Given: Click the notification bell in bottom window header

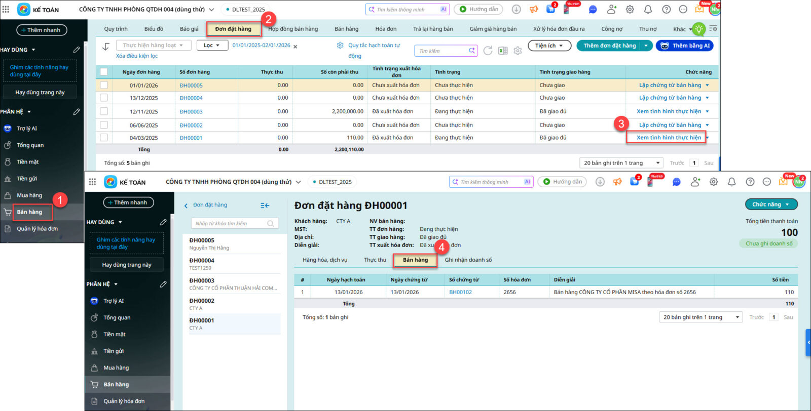Looking at the screenshot, I should pyautogui.click(x=731, y=182).
